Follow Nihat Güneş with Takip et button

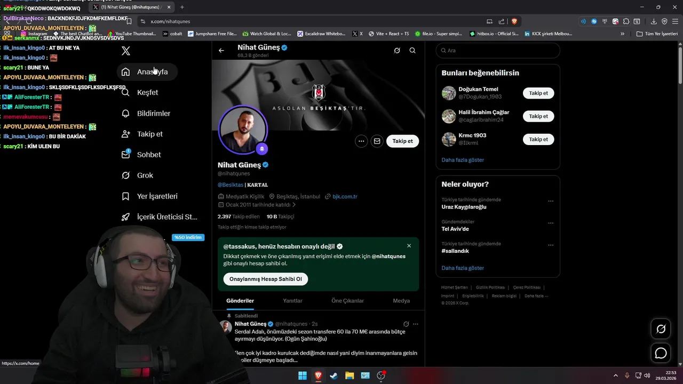point(402,141)
